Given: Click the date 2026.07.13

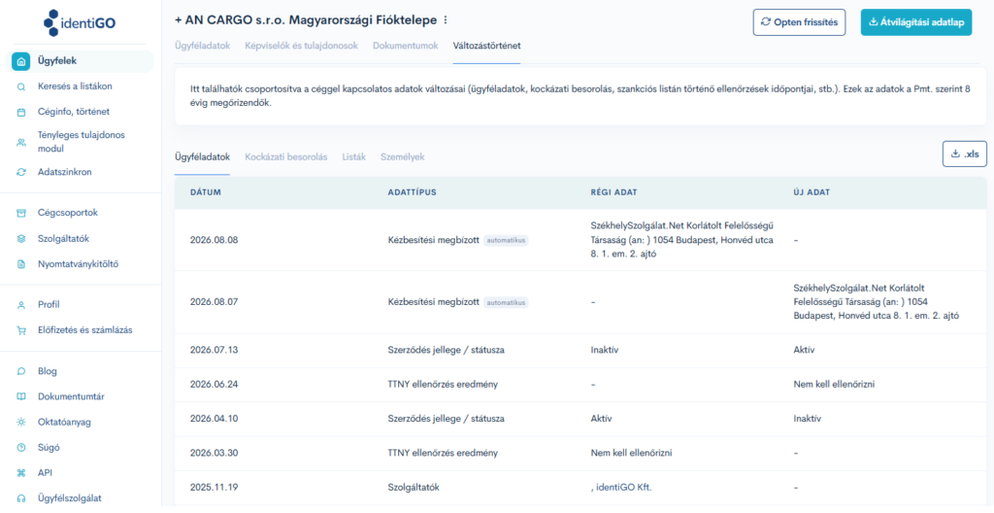Looking at the screenshot, I should point(214,350).
